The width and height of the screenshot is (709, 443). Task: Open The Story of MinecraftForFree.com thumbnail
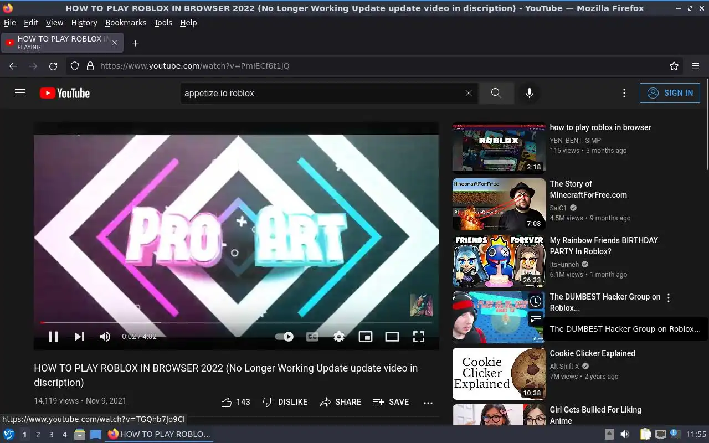499,204
